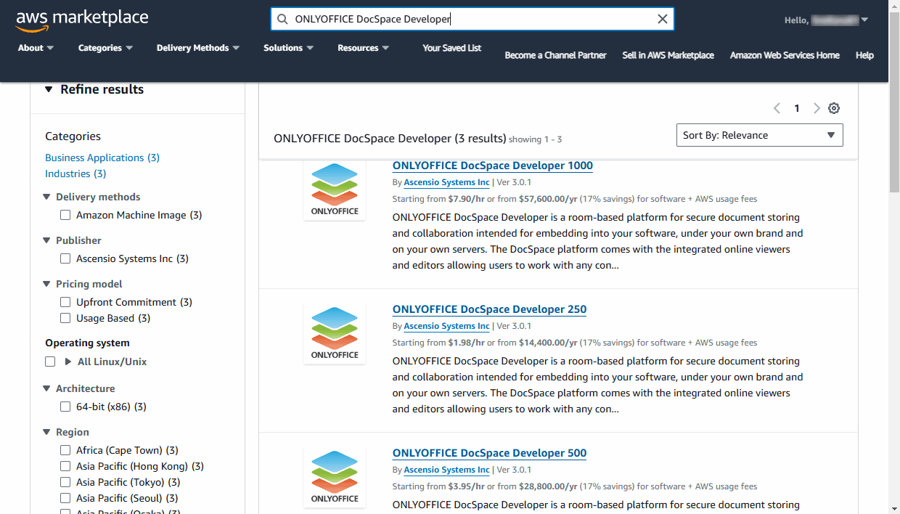Tick Asia Pacific (Tokyo) region checkbox
This screenshot has width=900, height=514.
[x=65, y=482]
